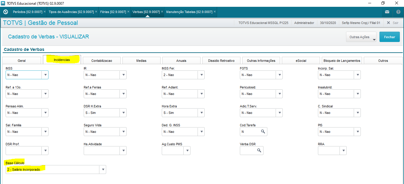
Task: Click the Administrador user label
Action: coord(304,23)
